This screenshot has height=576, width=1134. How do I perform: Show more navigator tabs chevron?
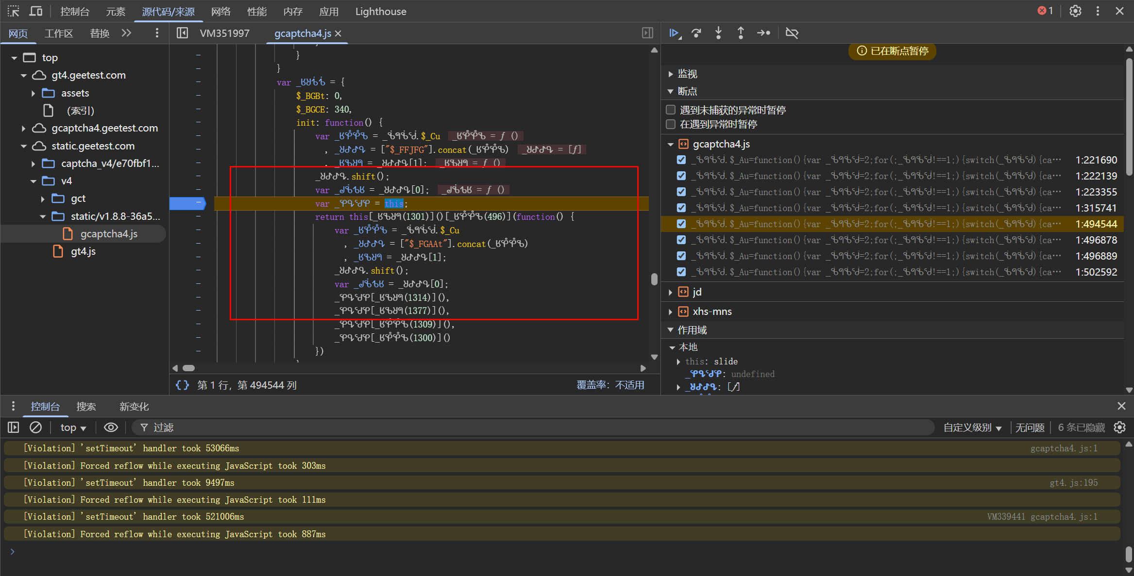click(x=126, y=33)
